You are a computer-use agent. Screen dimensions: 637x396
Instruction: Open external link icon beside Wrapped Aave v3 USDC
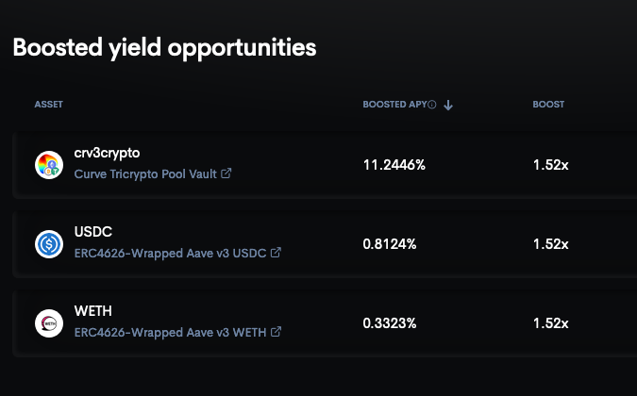276,253
